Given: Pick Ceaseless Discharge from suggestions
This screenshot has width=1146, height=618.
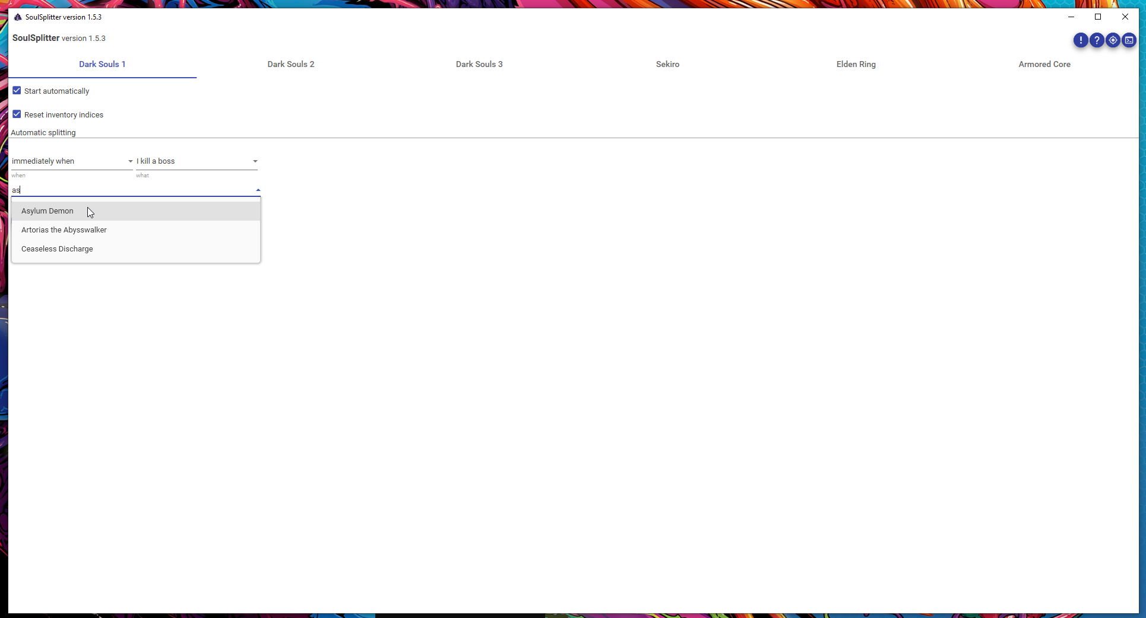Looking at the screenshot, I should click(x=57, y=249).
